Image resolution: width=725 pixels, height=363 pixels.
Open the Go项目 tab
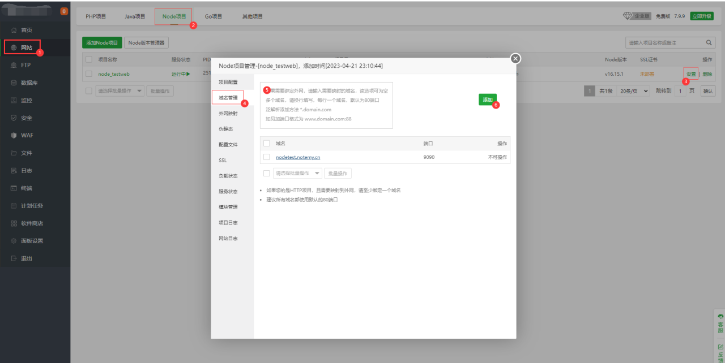point(214,16)
